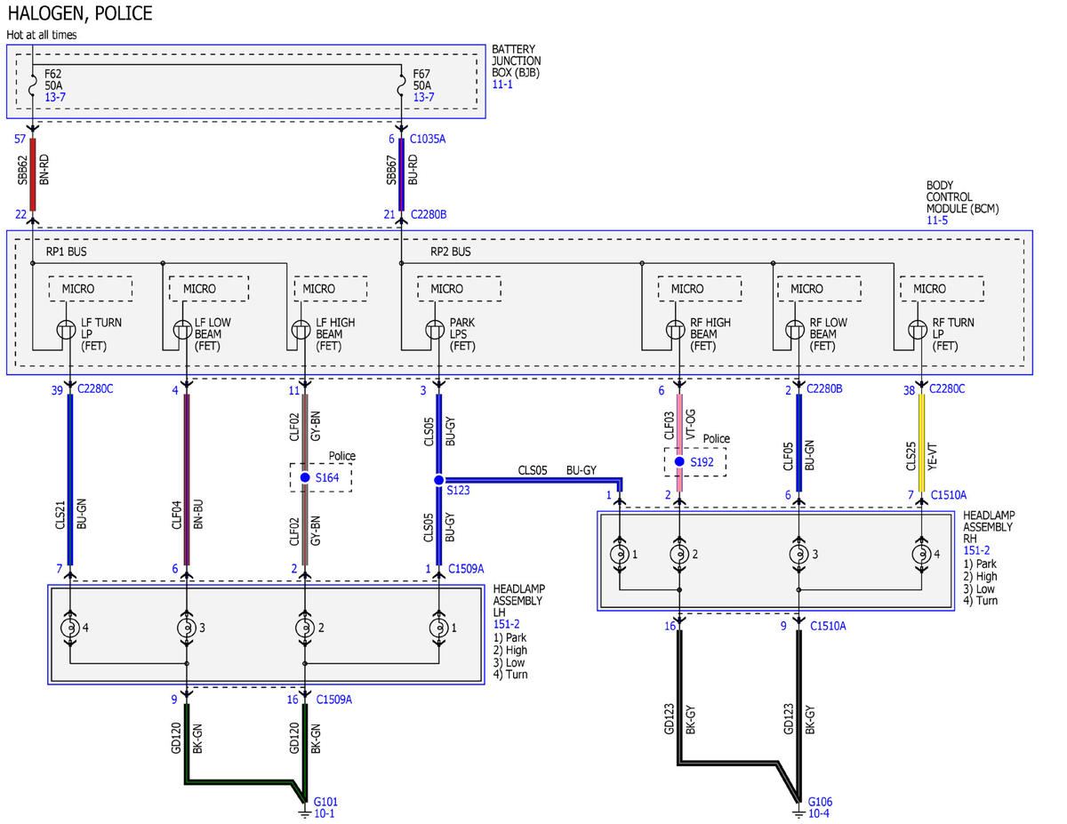Click the F62 50A fuse symbol
The width and height of the screenshot is (1067, 824).
pyautogui.click(x=33, y=83)
